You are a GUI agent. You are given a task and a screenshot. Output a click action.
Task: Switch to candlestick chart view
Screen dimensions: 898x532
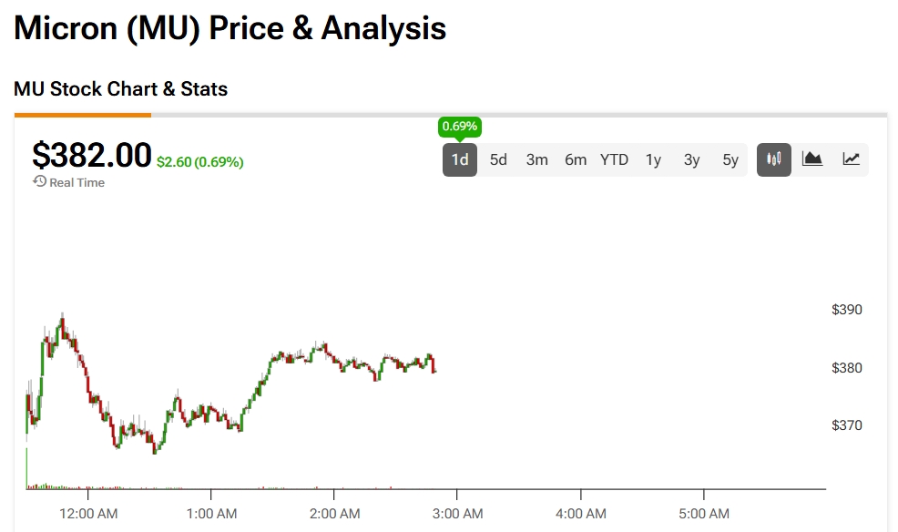pos(774,159)
